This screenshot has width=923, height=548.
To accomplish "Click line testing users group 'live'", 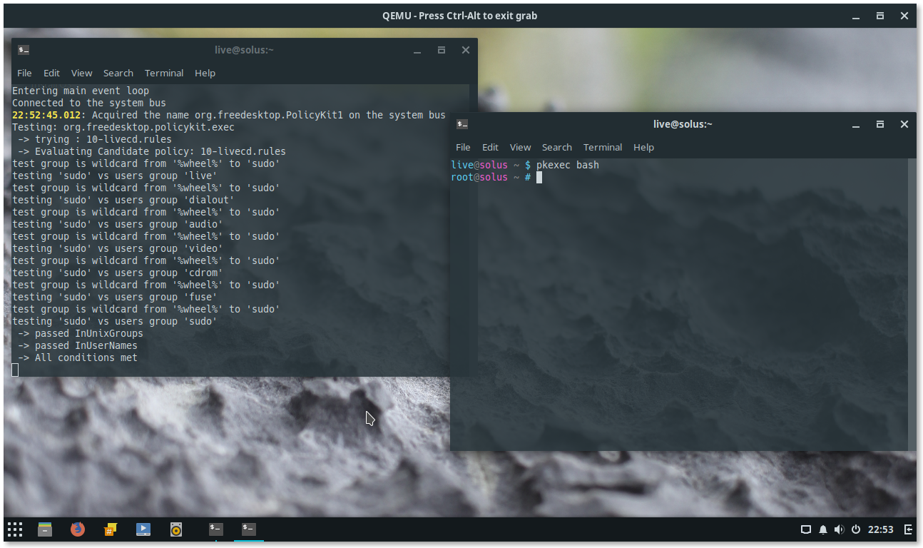I will pos(115,176).
